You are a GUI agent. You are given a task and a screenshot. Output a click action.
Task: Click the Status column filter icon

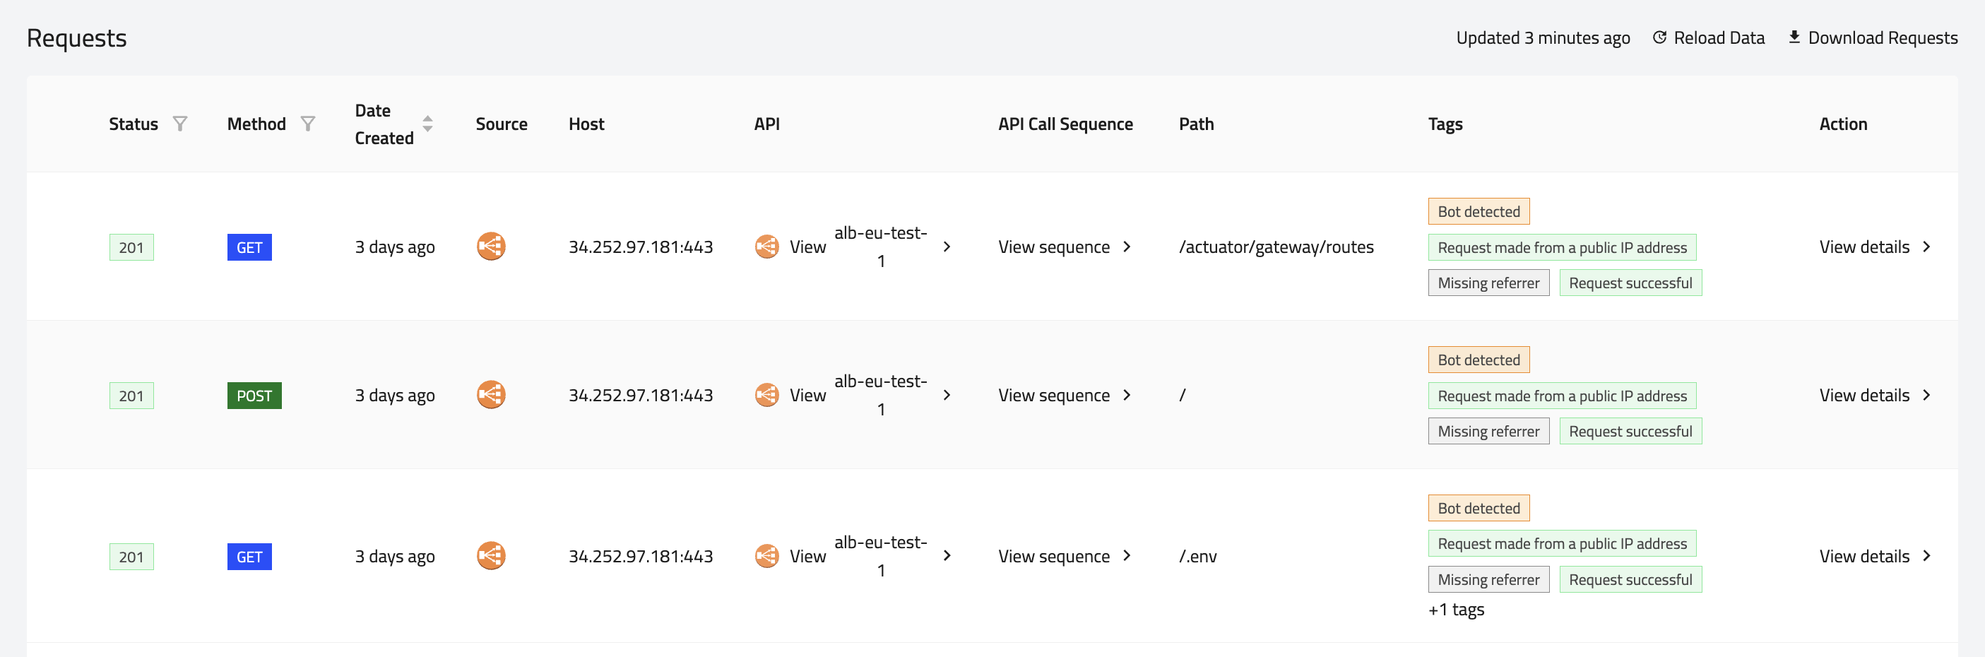point(180,124)
